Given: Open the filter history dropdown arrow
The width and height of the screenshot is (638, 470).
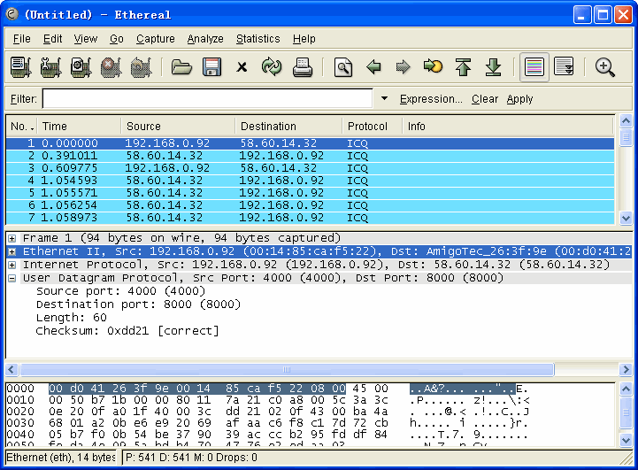Looking at the screenshot, I should click(384, 99).
